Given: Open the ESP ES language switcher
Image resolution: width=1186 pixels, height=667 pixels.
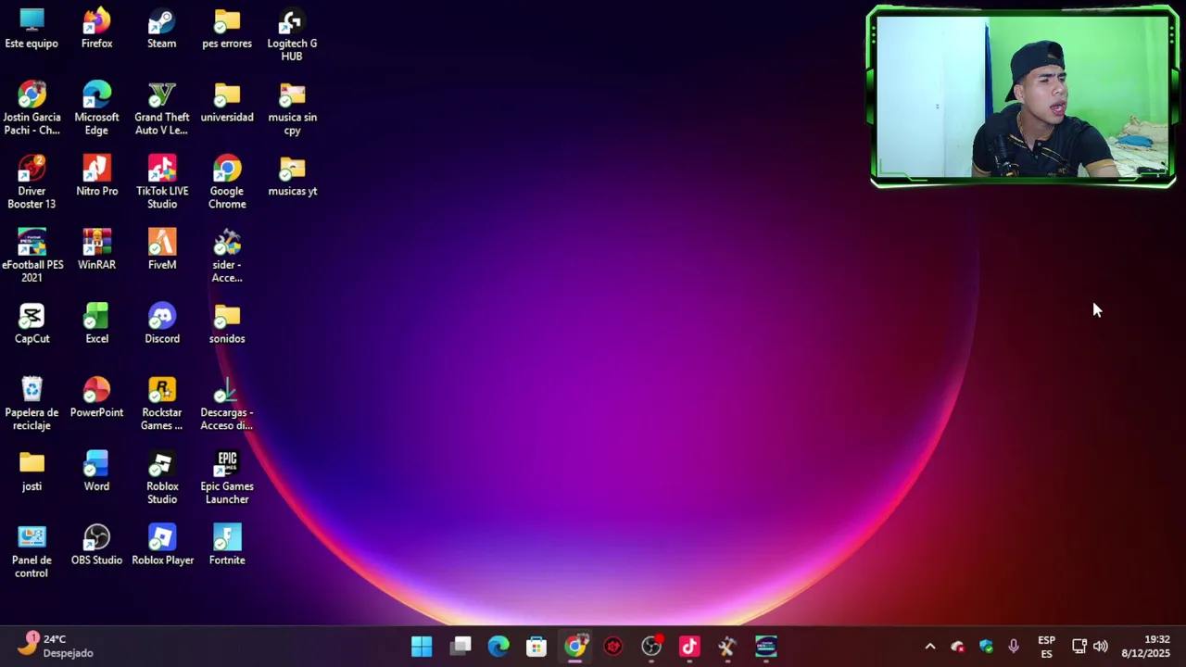Looking at the screenshot, I should tap(1046, 647).
